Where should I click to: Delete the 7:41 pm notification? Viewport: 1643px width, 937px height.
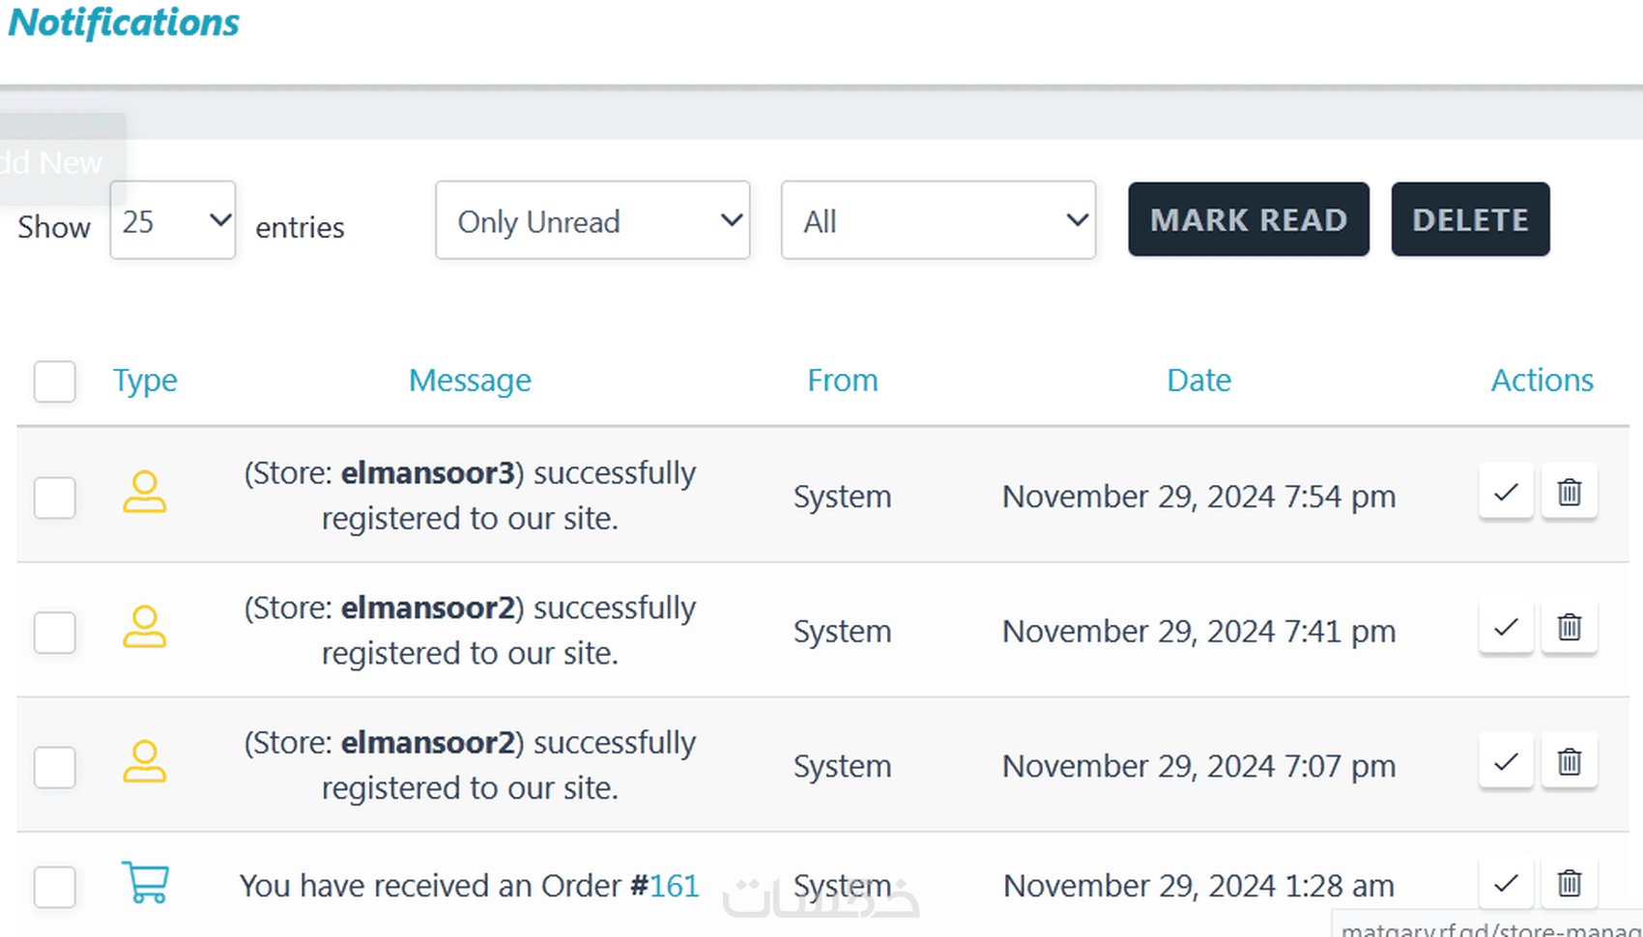pos(1569,628)
